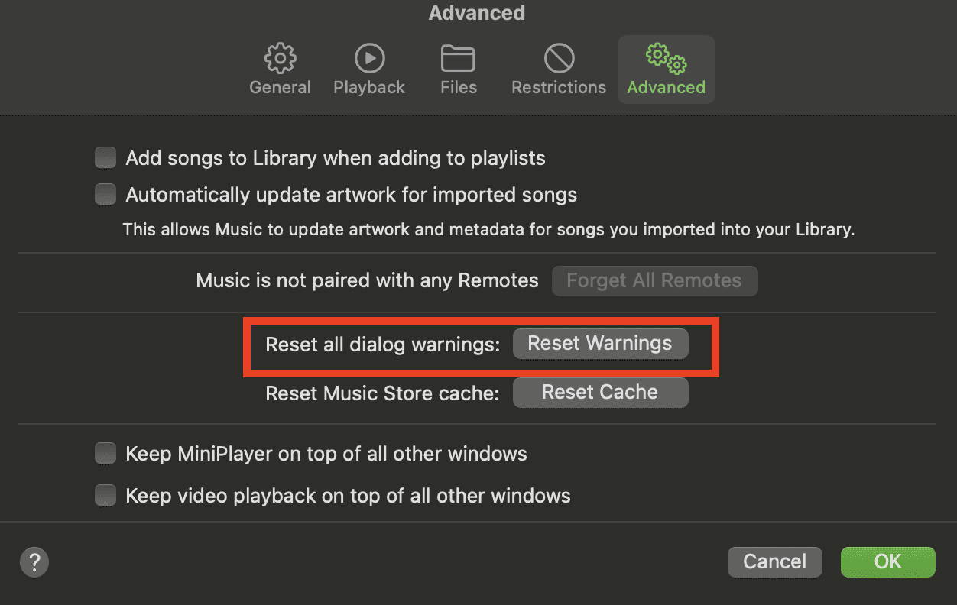The width and height of the screenshot is (957, 605).
Task: Enable Keep MiniPlayer on top of all windows
Action: (x=105, y=454)
